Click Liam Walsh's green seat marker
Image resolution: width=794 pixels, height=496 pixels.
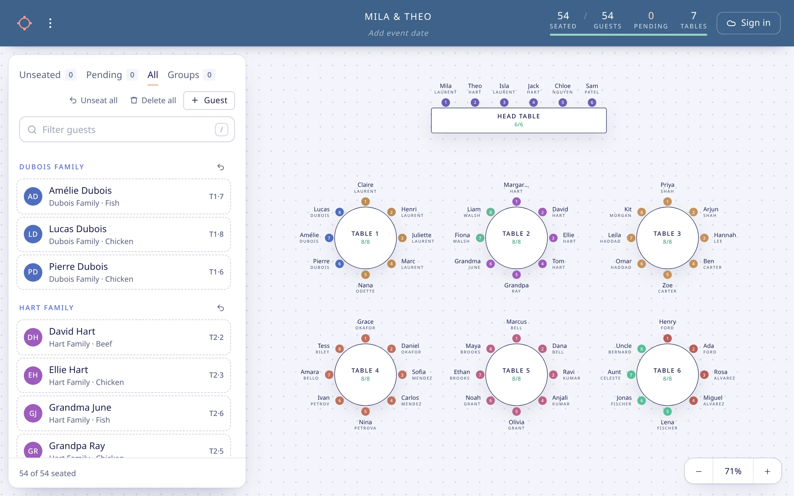point(491,212)
